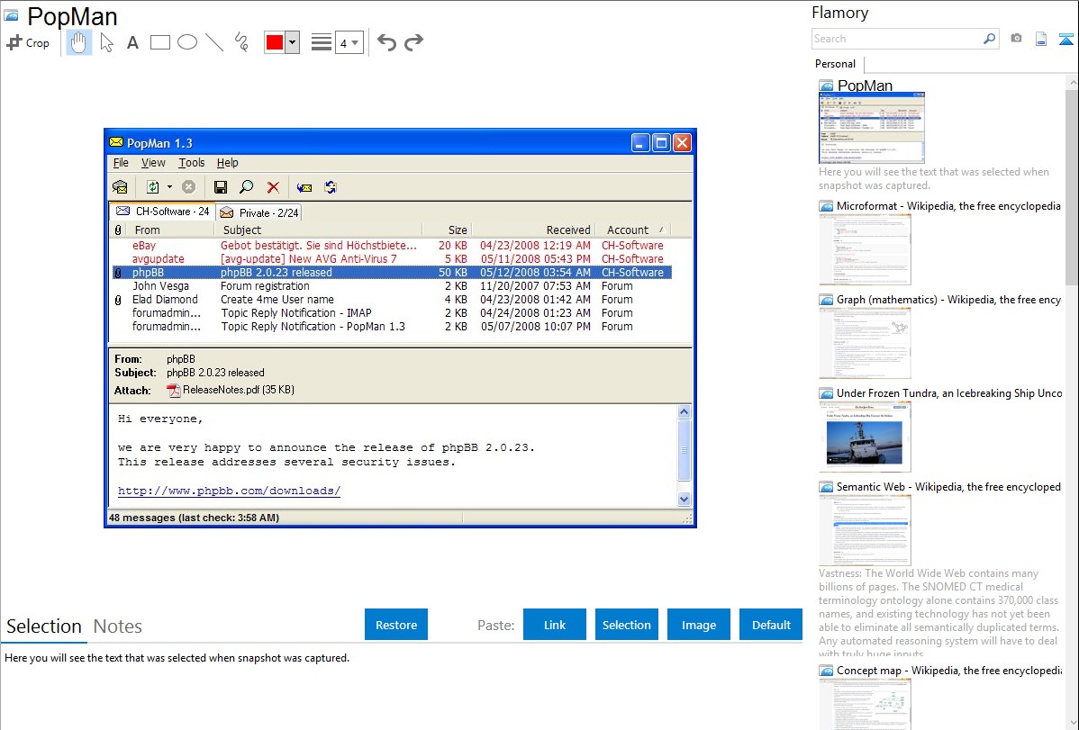The width and height of the screenshot is (1079, 730).
Task: Capture a snapshot with the camera icon
Action: (x=1016, y=39)
